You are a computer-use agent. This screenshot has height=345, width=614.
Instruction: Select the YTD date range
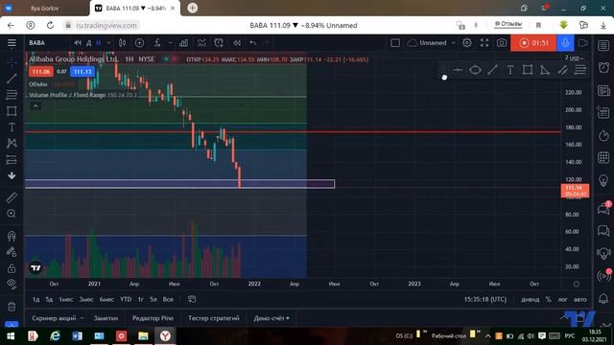pyautogui.click(x=126, y=299)
